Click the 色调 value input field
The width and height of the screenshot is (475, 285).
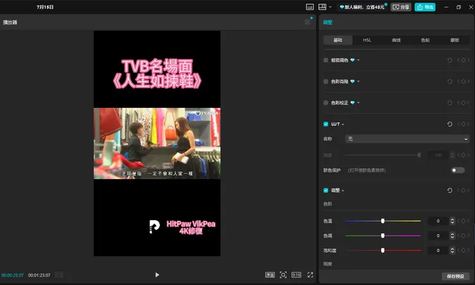[438, 236]
